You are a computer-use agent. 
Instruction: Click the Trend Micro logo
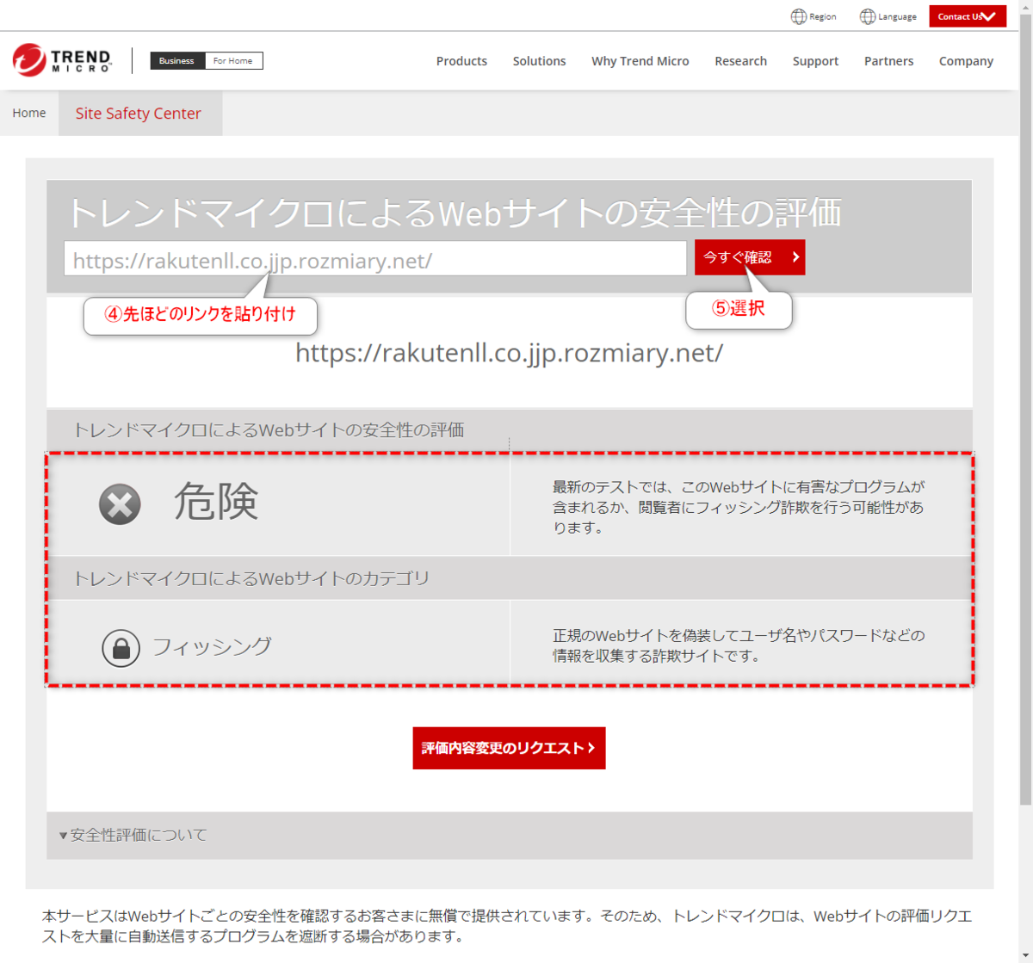click(x=62, y=60)
